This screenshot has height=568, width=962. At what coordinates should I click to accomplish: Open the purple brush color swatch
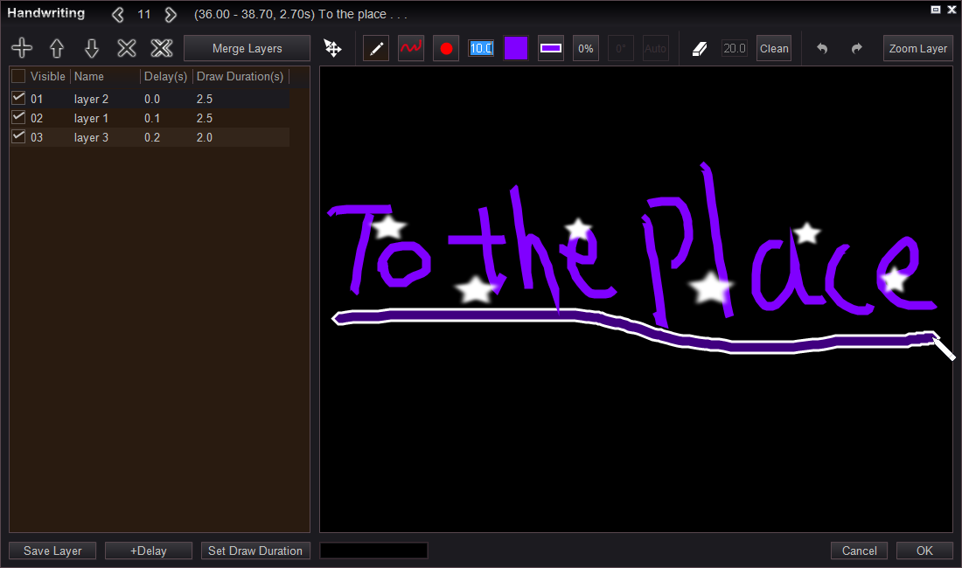pos(516,48)
